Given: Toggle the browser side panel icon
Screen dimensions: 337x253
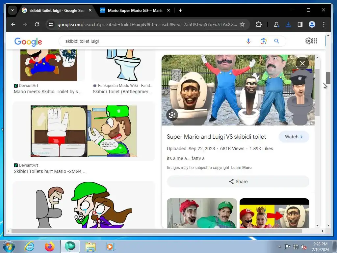Looking at the screenshot, I should [x=300, y=24].
